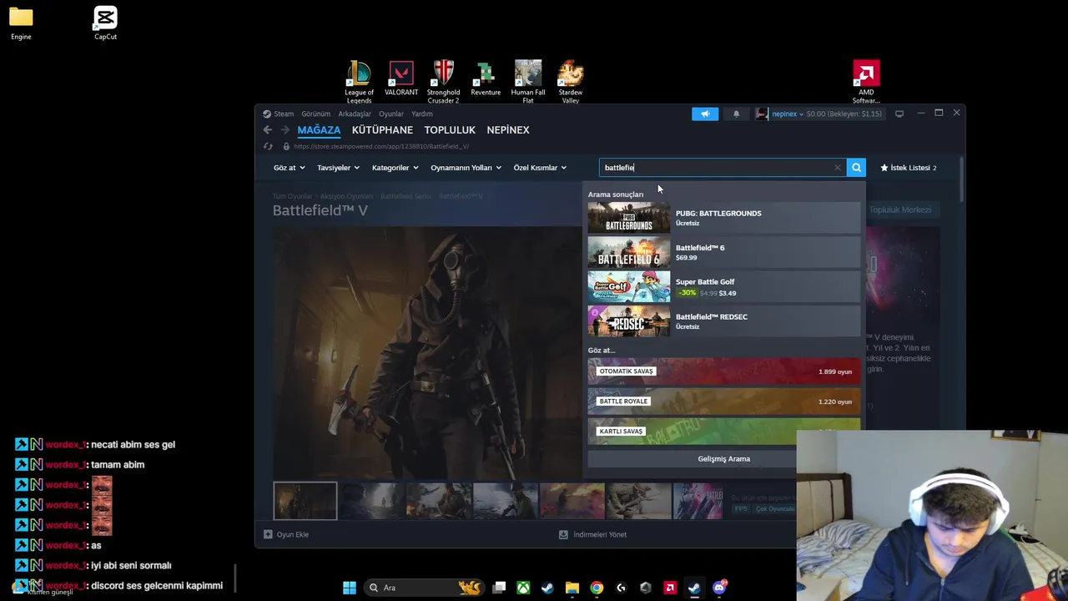This screenshot has width=1068, height=601.
Task: Select the VALORANT desktop shortcut
Action: pyautogui.click(x=401, y=78)
